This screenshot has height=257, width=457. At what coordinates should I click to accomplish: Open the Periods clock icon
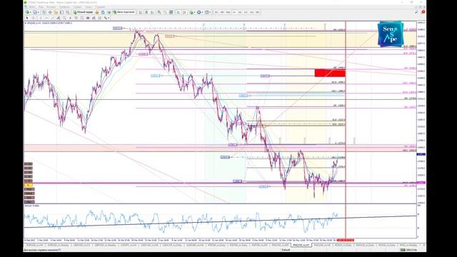(199, 12)
